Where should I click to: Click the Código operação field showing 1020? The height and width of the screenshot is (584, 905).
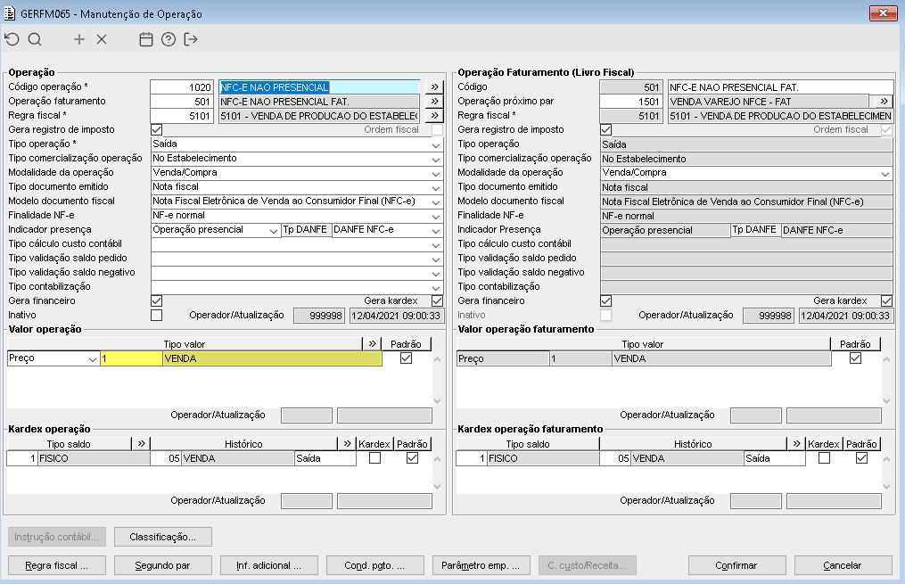[182, 87]
